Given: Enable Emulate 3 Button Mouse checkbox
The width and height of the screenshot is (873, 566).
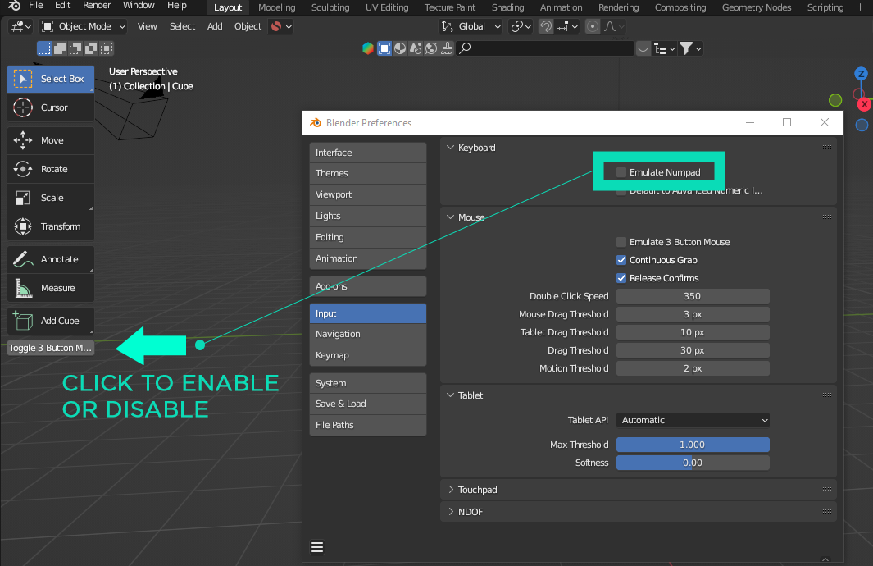Looking at the screenshot, I should 621,242.
